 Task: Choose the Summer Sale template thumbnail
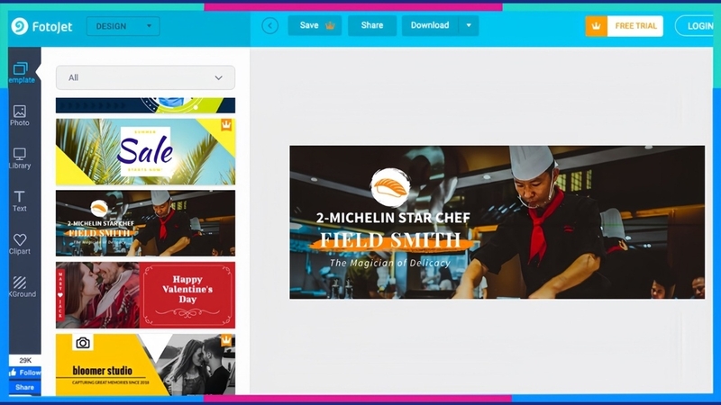coord(145,151)
